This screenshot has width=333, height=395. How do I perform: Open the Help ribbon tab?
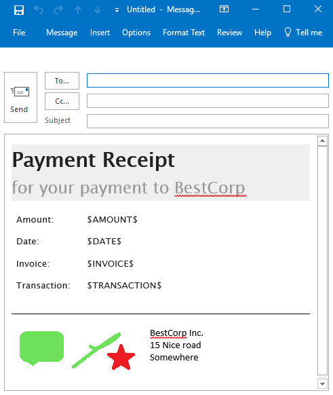coord(262,33)
